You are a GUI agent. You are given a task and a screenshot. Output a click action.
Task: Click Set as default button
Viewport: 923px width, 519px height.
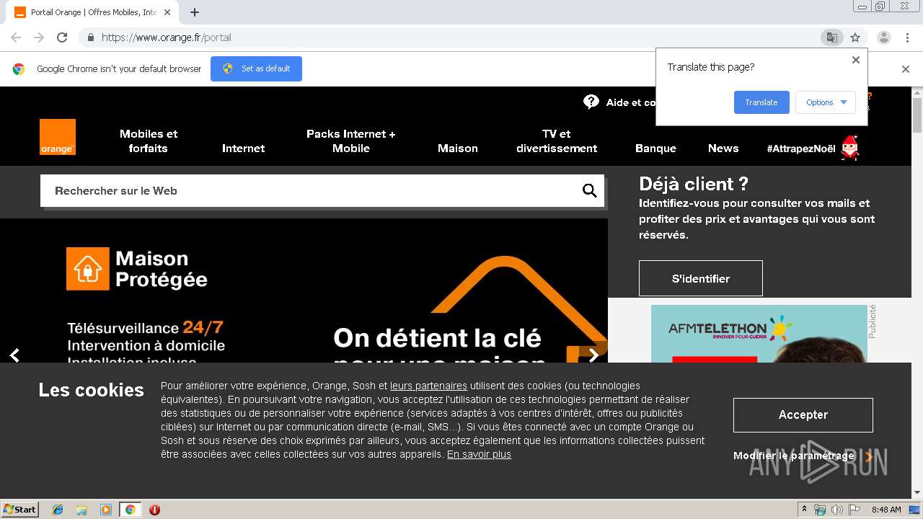pos(256,68)
